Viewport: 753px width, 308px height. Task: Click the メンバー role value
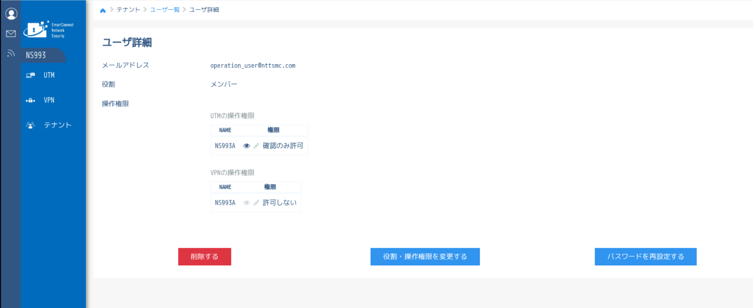tap(224, 84)
